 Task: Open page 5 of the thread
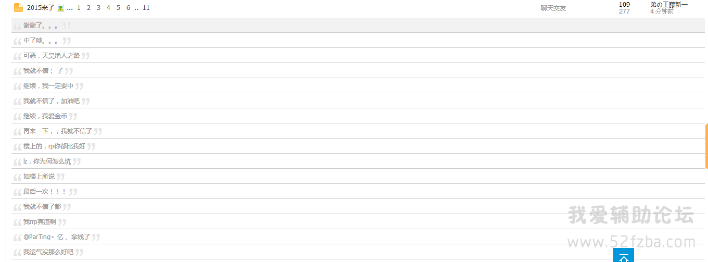tap(118, 8)
